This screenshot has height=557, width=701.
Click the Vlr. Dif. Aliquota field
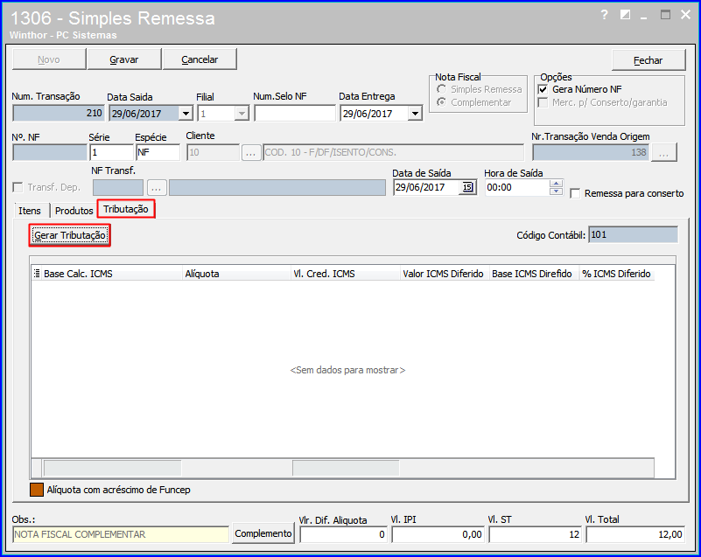pyautogui.click(x=343, y=534)
